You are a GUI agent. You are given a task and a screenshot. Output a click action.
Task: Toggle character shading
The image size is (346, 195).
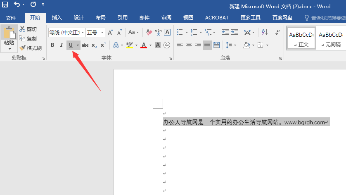pos(158,45)
